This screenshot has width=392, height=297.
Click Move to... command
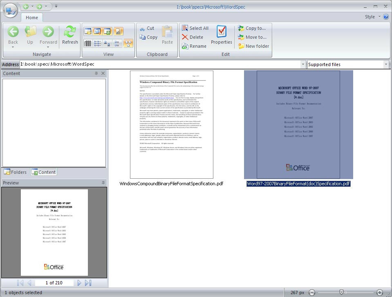pos(252,37)
